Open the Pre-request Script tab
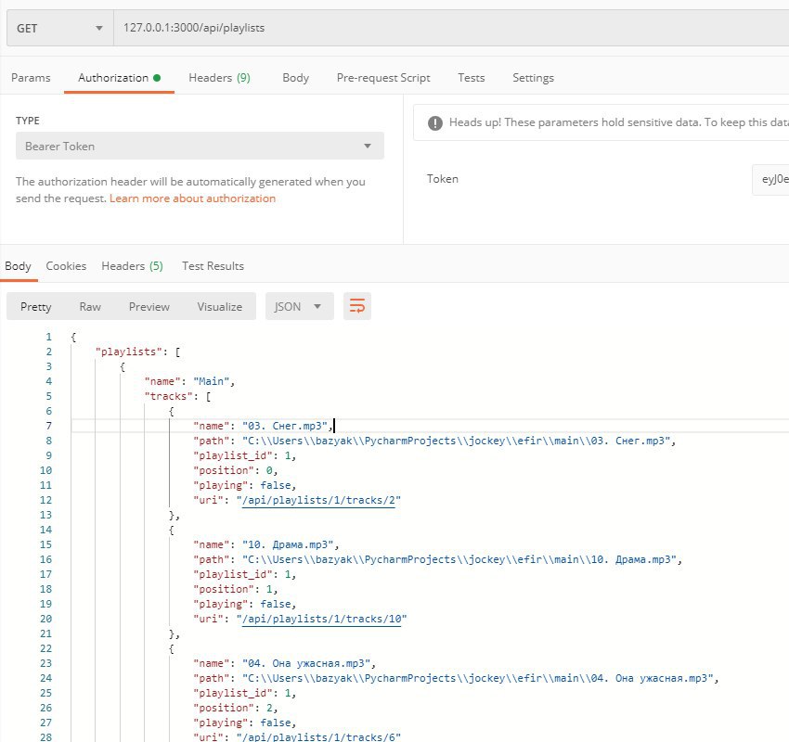The image size is (789, 742). pos(383,78)
